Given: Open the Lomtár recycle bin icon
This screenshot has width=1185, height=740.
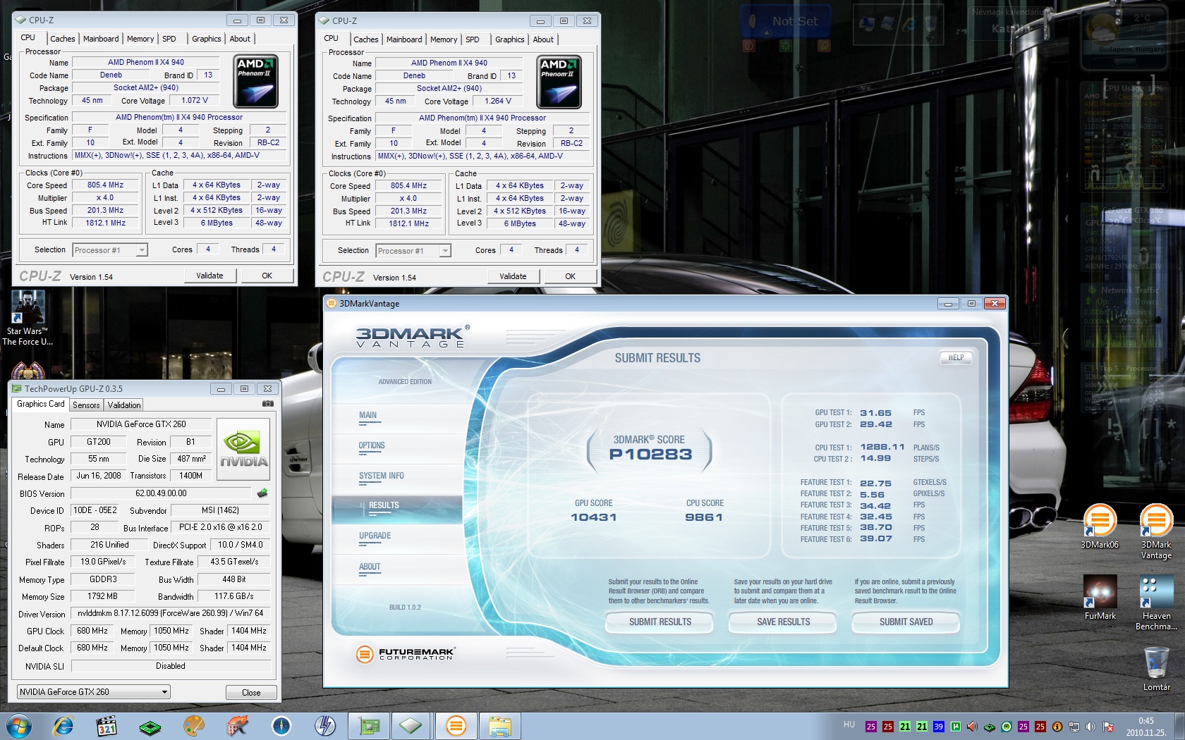Looking at the screenshot, I should [x=1156, y=668].
